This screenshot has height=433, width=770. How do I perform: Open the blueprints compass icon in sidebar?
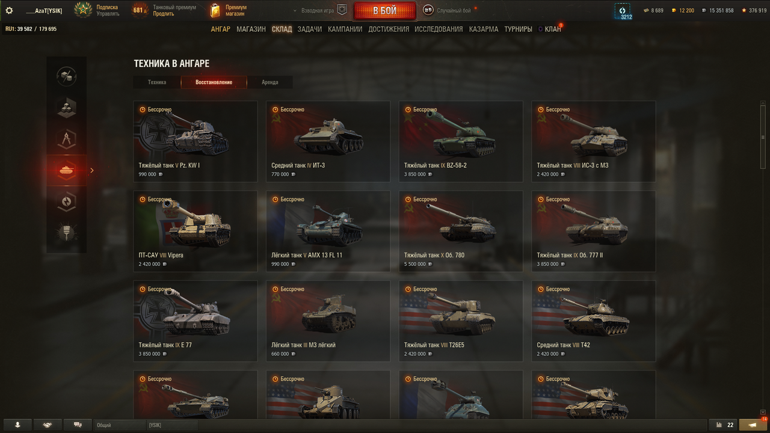coord(66,139)
